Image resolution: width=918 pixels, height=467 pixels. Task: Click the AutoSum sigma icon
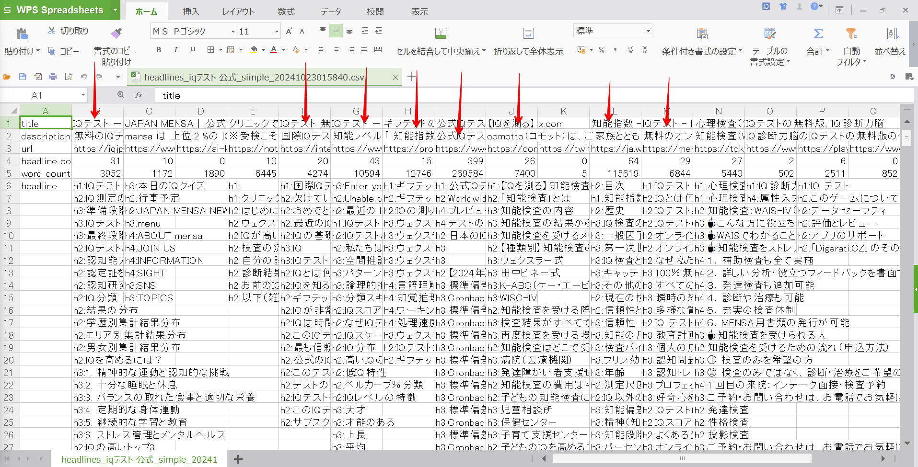tap(818, 34)
